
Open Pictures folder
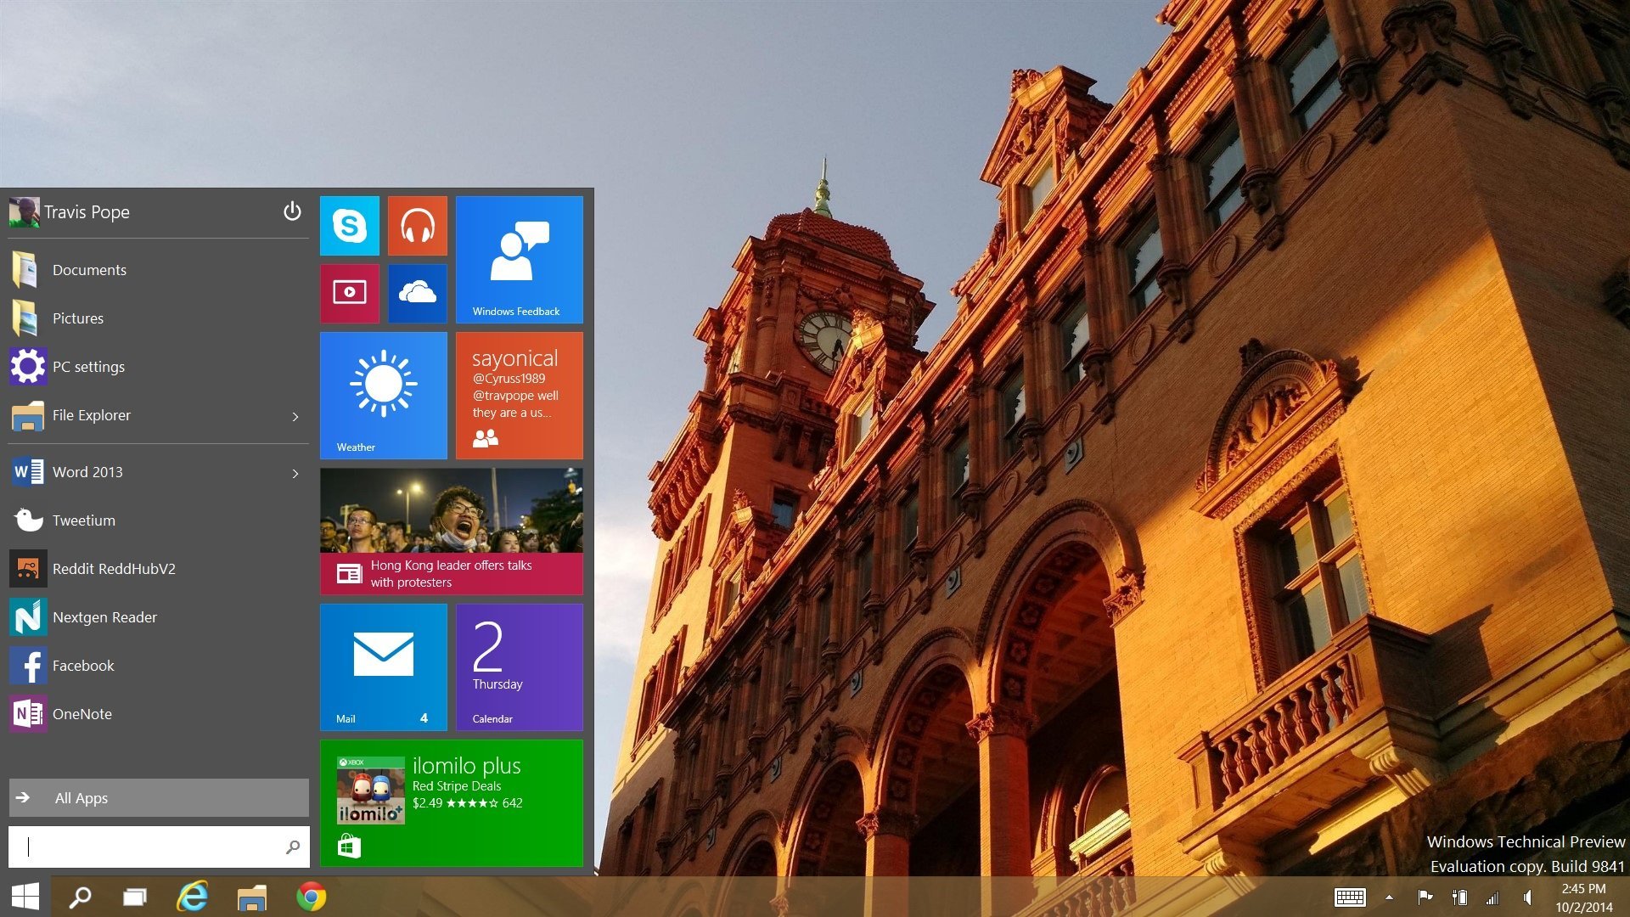coord(159,318)
